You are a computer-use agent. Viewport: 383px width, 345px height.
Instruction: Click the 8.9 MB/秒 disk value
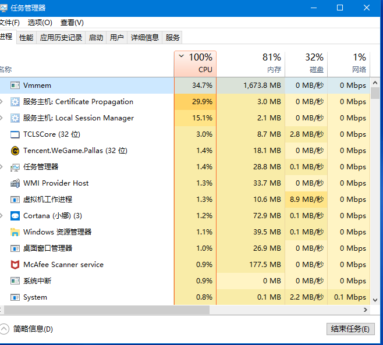pyautogui.click(x=307, y=200)
